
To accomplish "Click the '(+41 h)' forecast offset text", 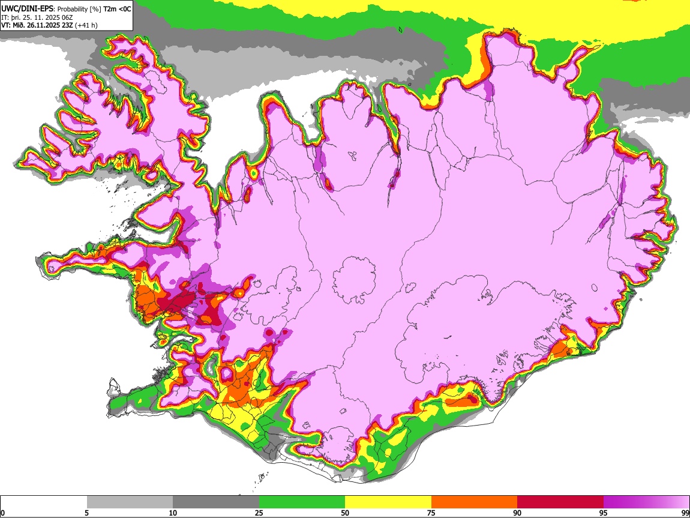I will (86, 25).
